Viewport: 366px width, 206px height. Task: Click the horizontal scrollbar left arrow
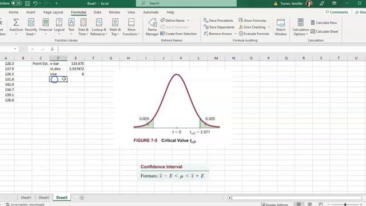(x=230, y=198)
